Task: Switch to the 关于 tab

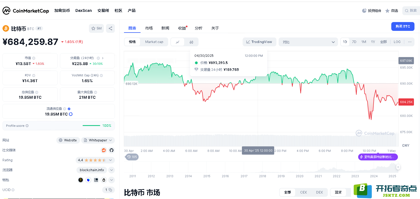Action: point(215,28)
